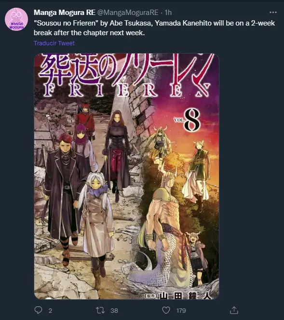The image size is (284, 320).
Task: Open the three-dot more options menu
Action: click(273, 13)
